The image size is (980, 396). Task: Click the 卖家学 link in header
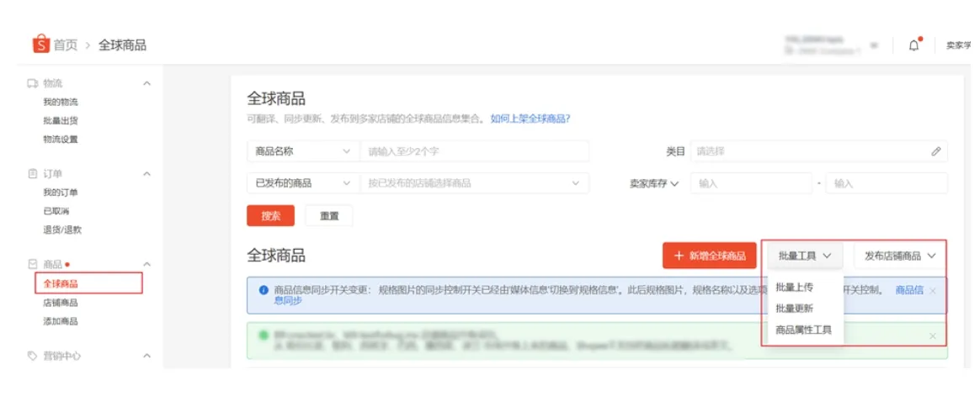959,45
